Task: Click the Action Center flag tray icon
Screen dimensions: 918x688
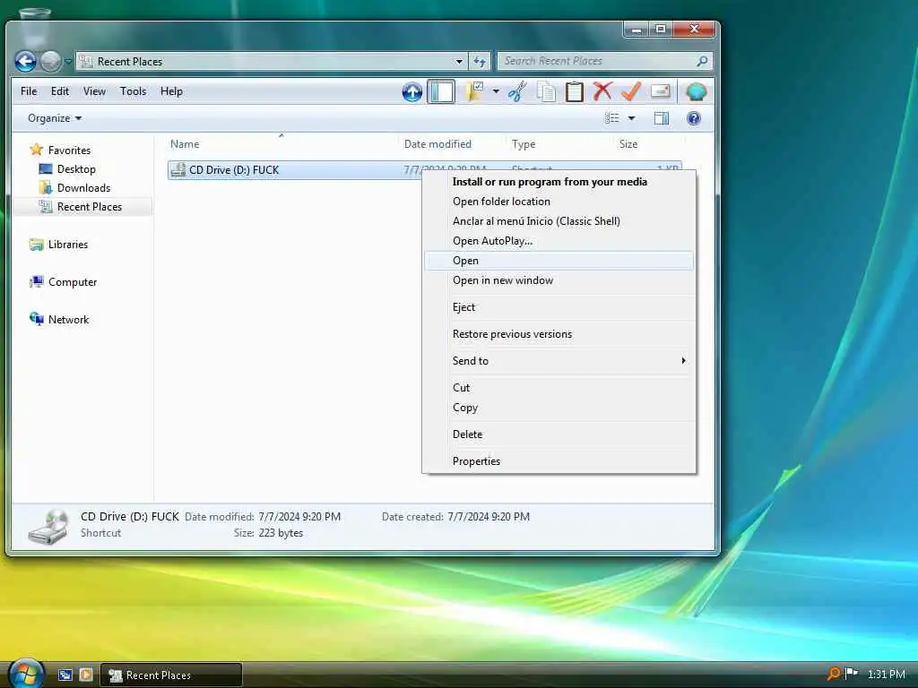Action: [x=852, y=674]
